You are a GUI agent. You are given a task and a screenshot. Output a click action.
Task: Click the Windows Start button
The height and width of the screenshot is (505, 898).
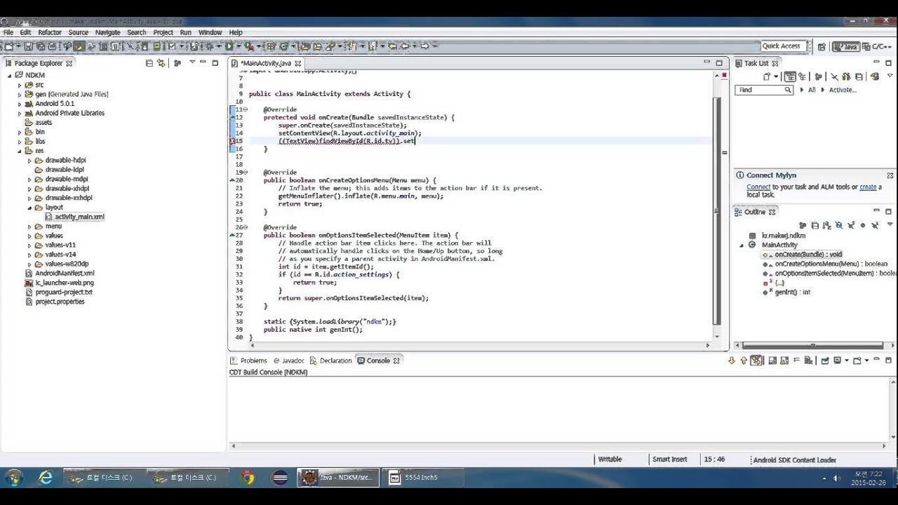[13, 478]
